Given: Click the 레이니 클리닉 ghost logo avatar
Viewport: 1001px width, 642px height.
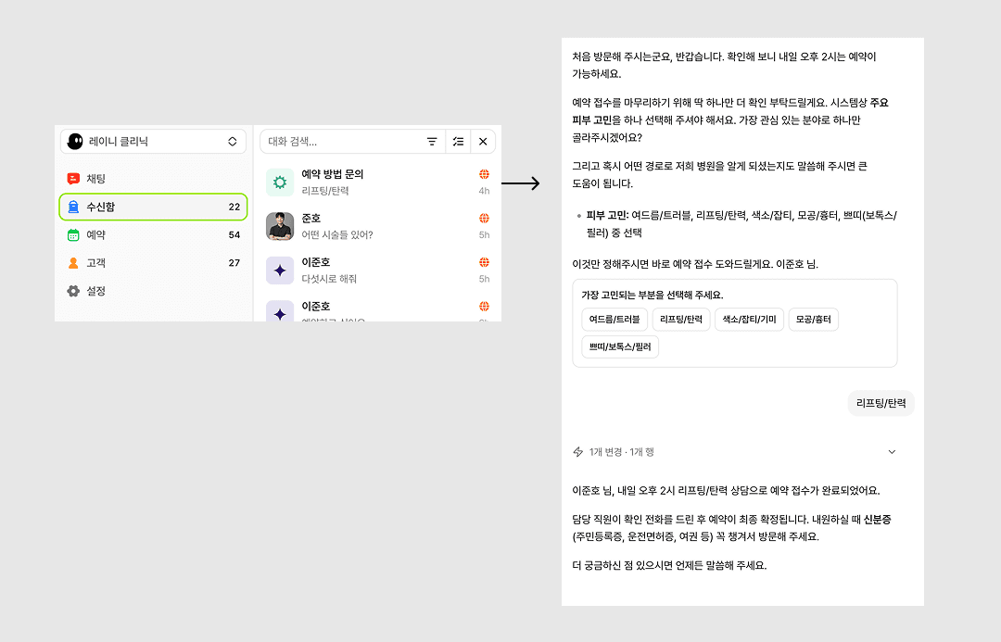Looking at the screenshot, I should coord(75,142).
